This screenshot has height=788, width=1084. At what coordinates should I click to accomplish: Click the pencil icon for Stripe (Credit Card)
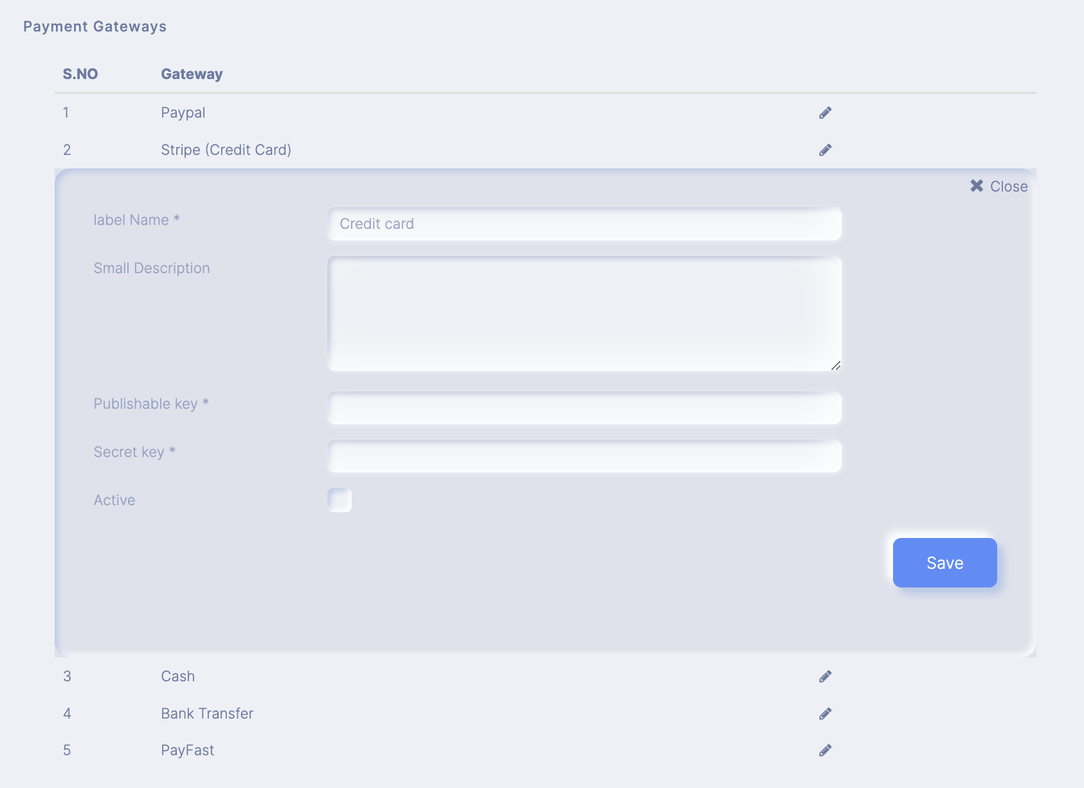(826, 150)
